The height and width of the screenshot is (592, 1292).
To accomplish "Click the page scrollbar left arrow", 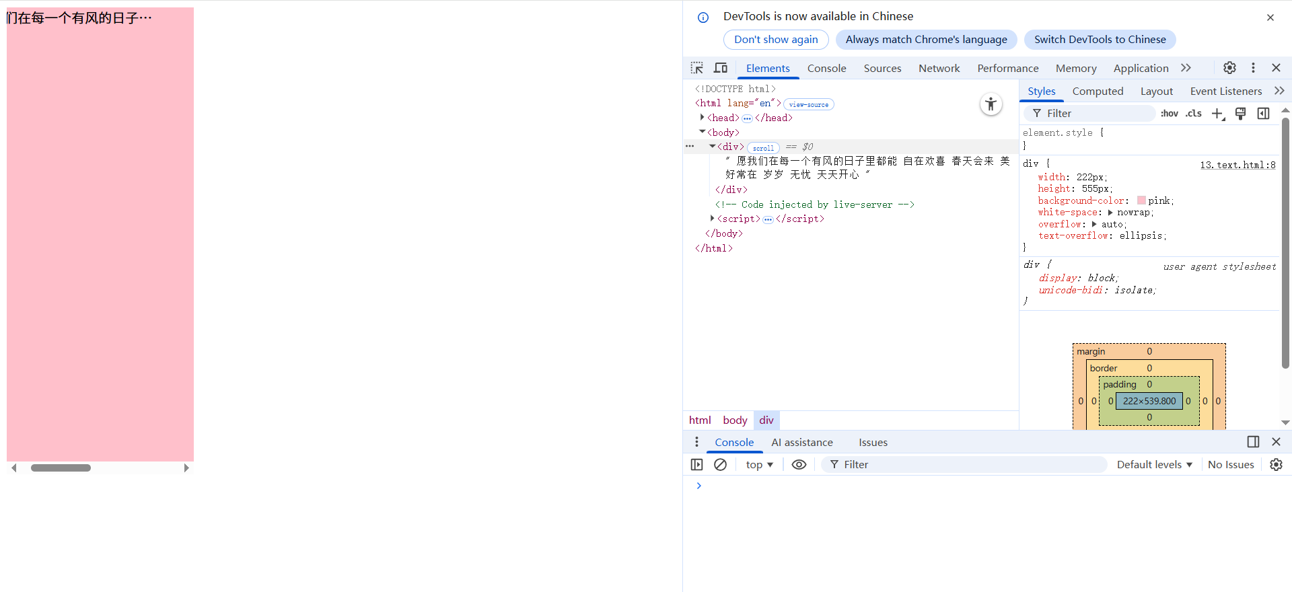I will click(13, 468).
